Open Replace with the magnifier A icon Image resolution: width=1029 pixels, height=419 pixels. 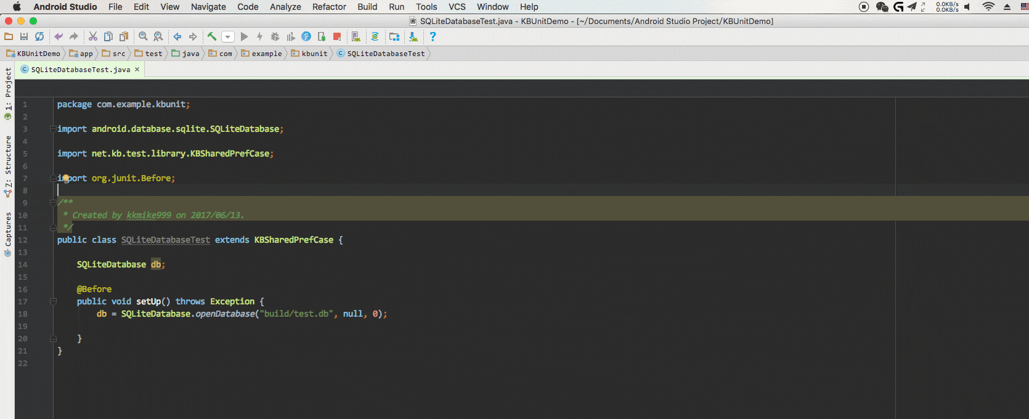click(x=158, y=37)
